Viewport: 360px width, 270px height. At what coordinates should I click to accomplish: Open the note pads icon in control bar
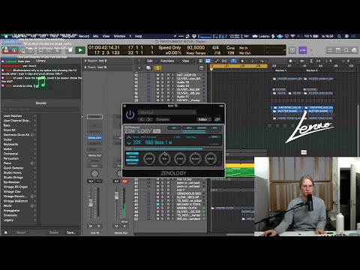[338, 50]
